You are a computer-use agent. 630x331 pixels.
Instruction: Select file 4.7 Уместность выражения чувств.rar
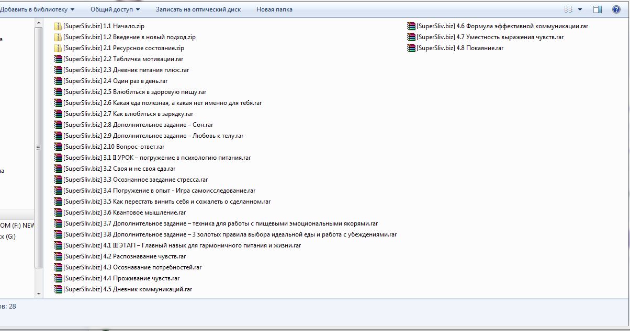click(x=490, y=37)
